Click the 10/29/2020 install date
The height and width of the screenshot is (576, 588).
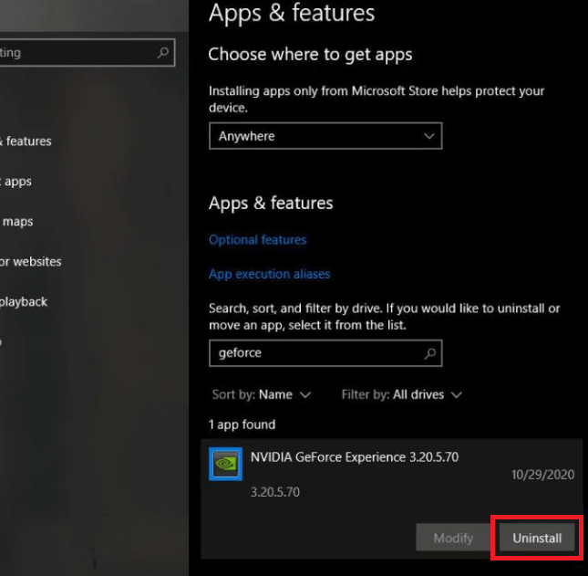(x=542, y=475)
